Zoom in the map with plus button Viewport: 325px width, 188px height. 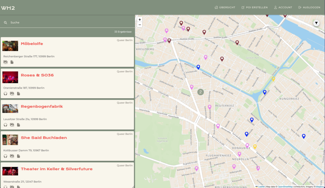(x=140, y=20)
